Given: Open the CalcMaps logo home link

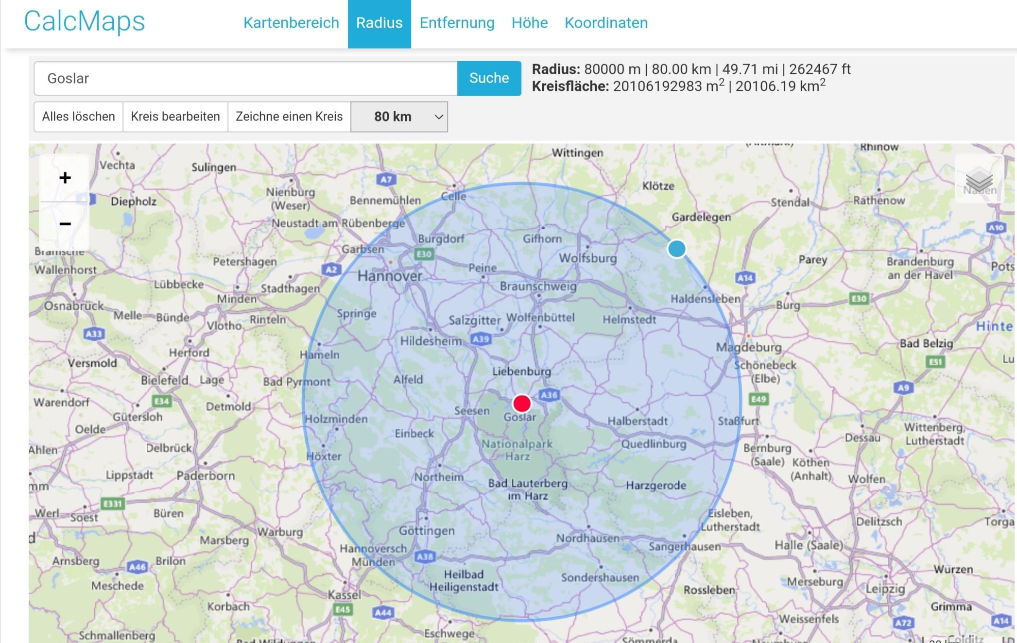Looking at the screenshot, I should point(85,21).
